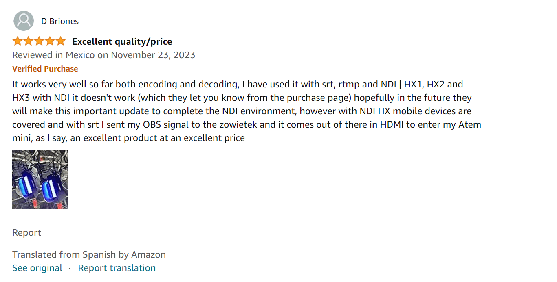This screenshot has height=282, width=557.
Task: Click the fifth and last rating star
Action: [x=60, y=41]
